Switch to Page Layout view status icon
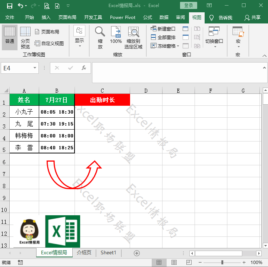This screenshot has width=268, height=267. point(174,263)
